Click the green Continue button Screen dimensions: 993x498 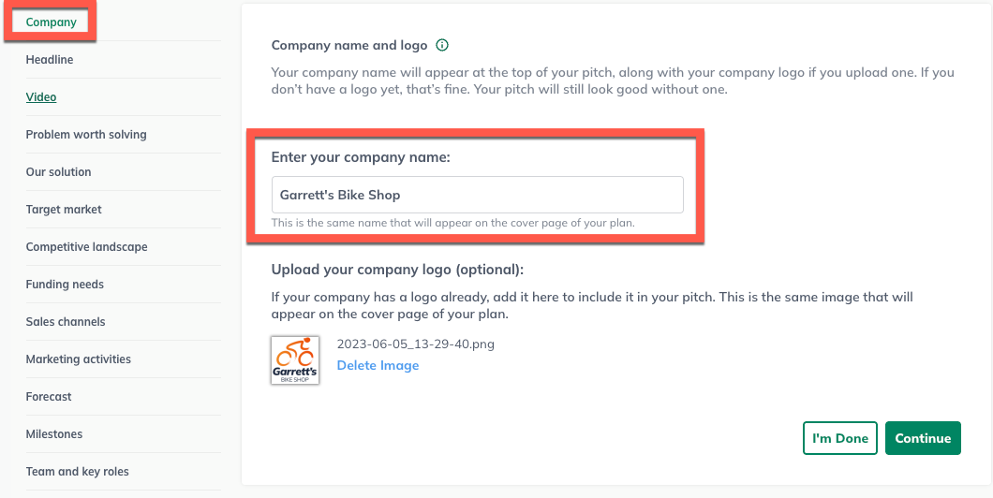tap(923, 438)
